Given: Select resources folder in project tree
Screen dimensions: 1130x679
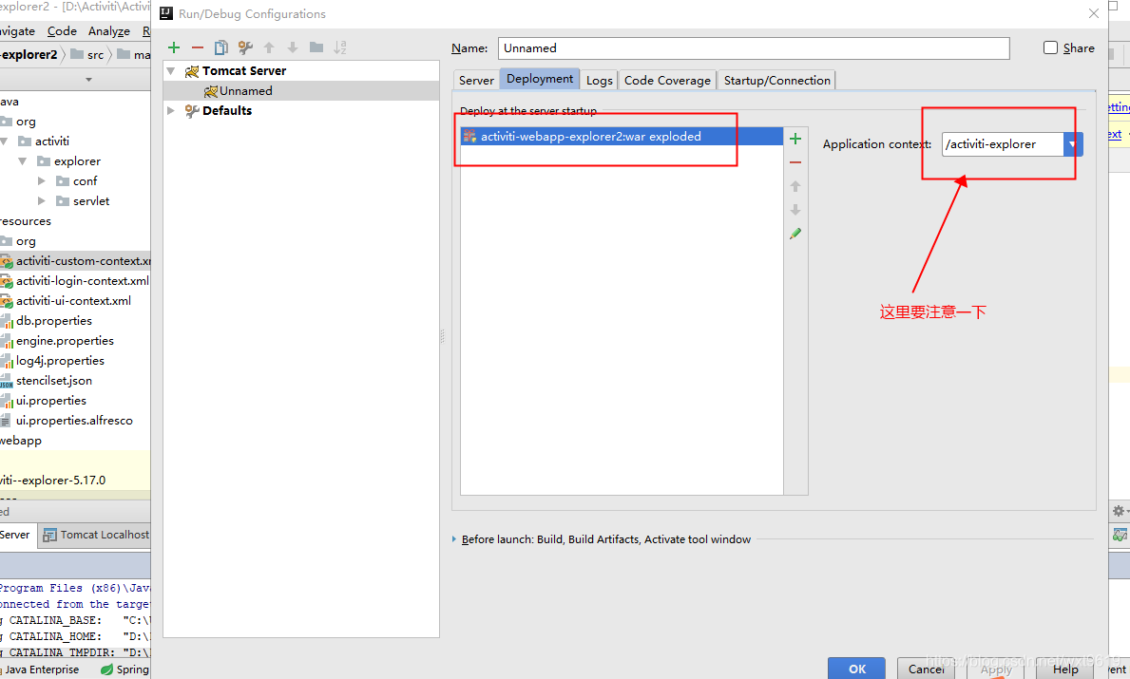Looking at the screenshot, I should (x=26, y=221).
